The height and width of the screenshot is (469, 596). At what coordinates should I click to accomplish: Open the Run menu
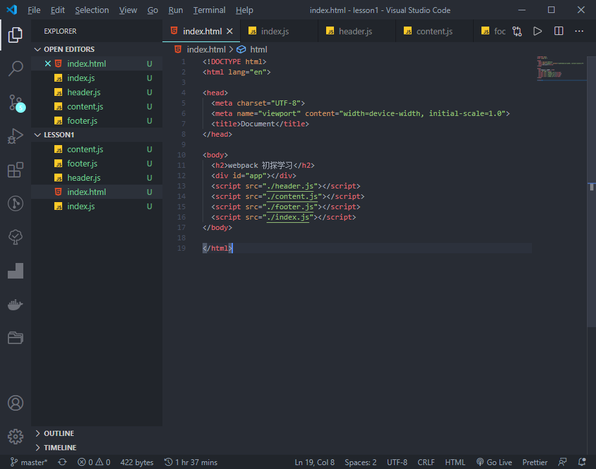[175, 10]
